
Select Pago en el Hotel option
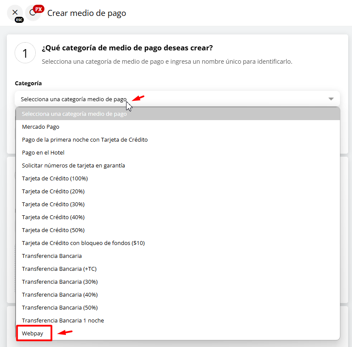pos(43,153)
